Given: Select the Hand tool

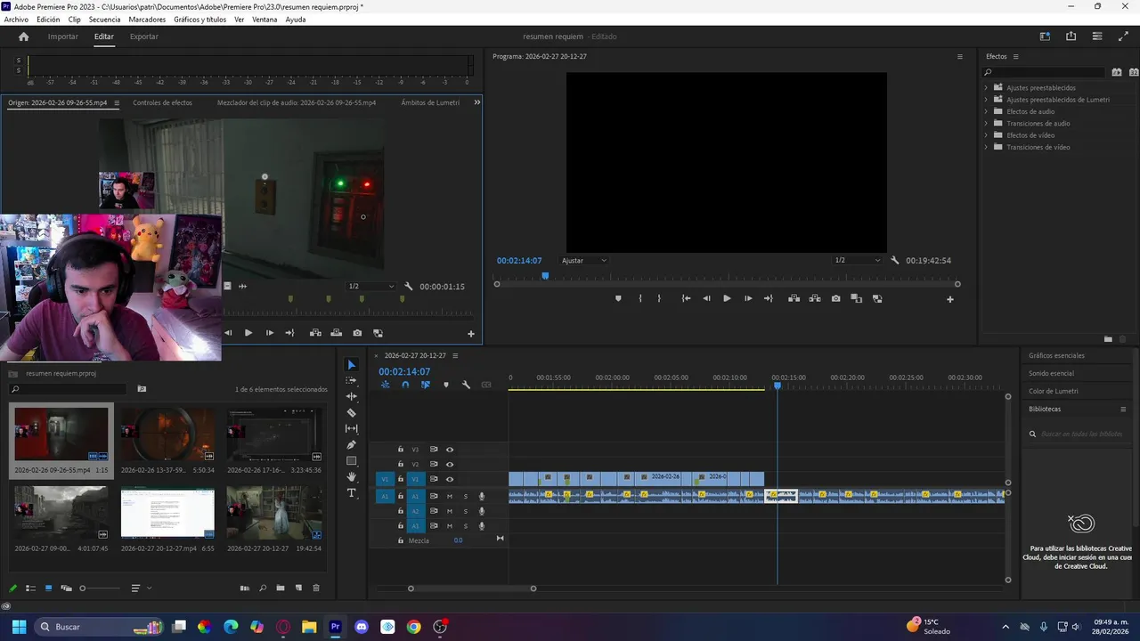Looking at the screenshot, I should 351,477.
